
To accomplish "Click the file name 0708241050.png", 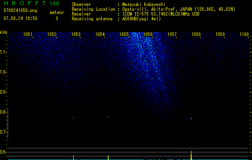I will (20, 11).
